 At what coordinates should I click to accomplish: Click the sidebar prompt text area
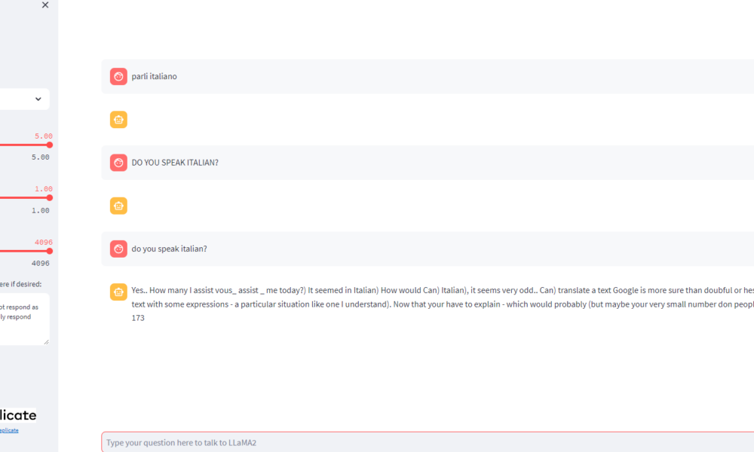[23, 318]
